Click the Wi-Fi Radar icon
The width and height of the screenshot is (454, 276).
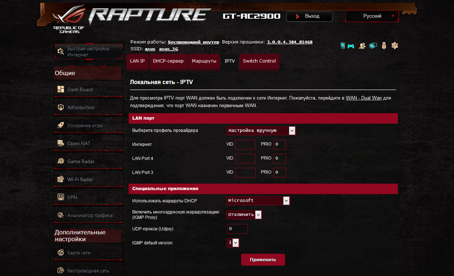click(61, 179)
